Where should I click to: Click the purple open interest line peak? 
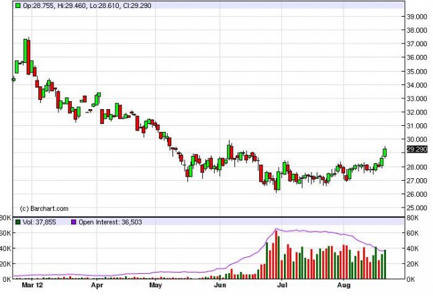tap(276, 229)
